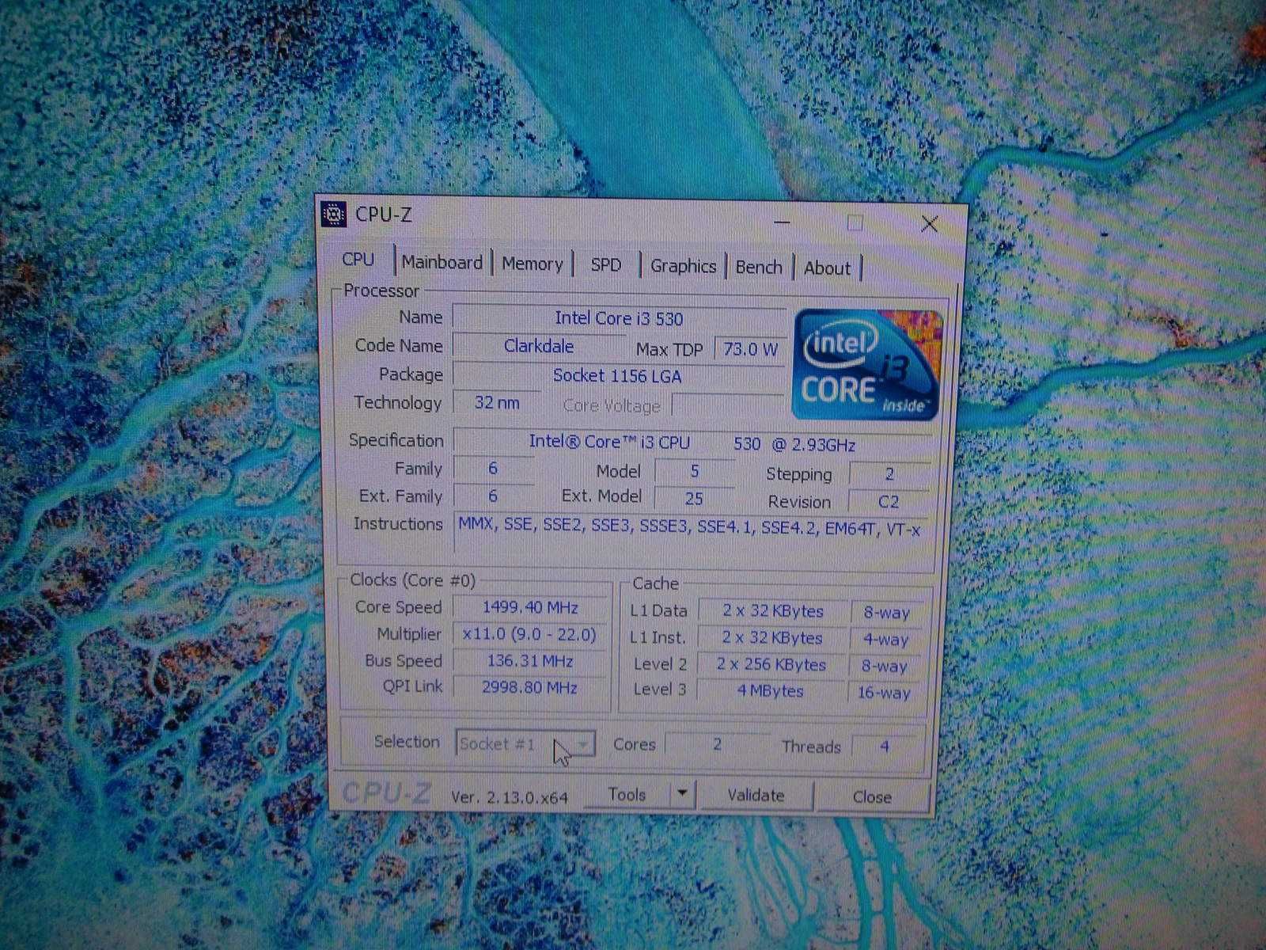Click the Ext. Family value '6'
This screenshot has width=1266, height=950.
(x=493, y=496)
